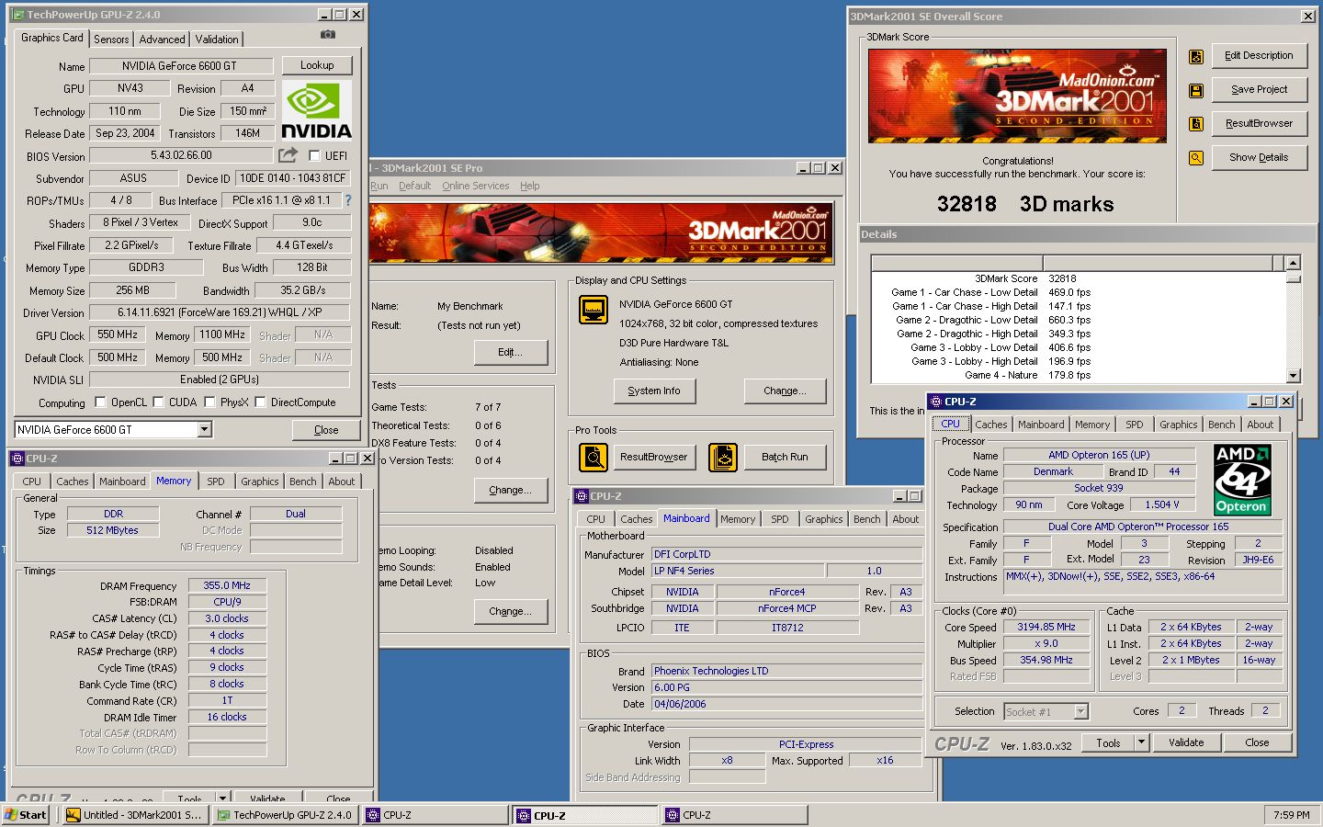Click GPU-Z screenshot camera icon
The image size is (1323, 827).
point(328,35)
